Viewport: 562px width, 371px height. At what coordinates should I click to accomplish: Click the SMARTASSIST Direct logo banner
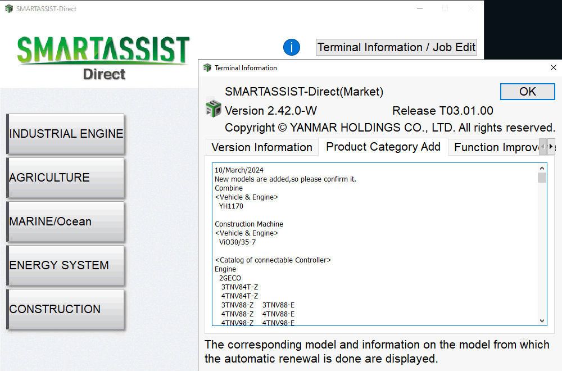click(x=103, y=57)
